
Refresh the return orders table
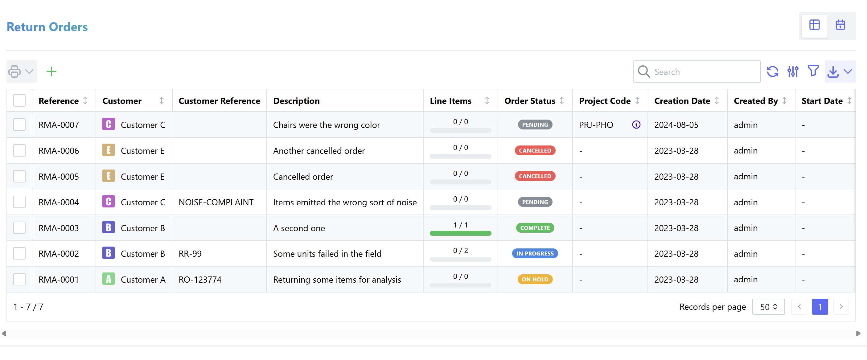tap(772, 71)
